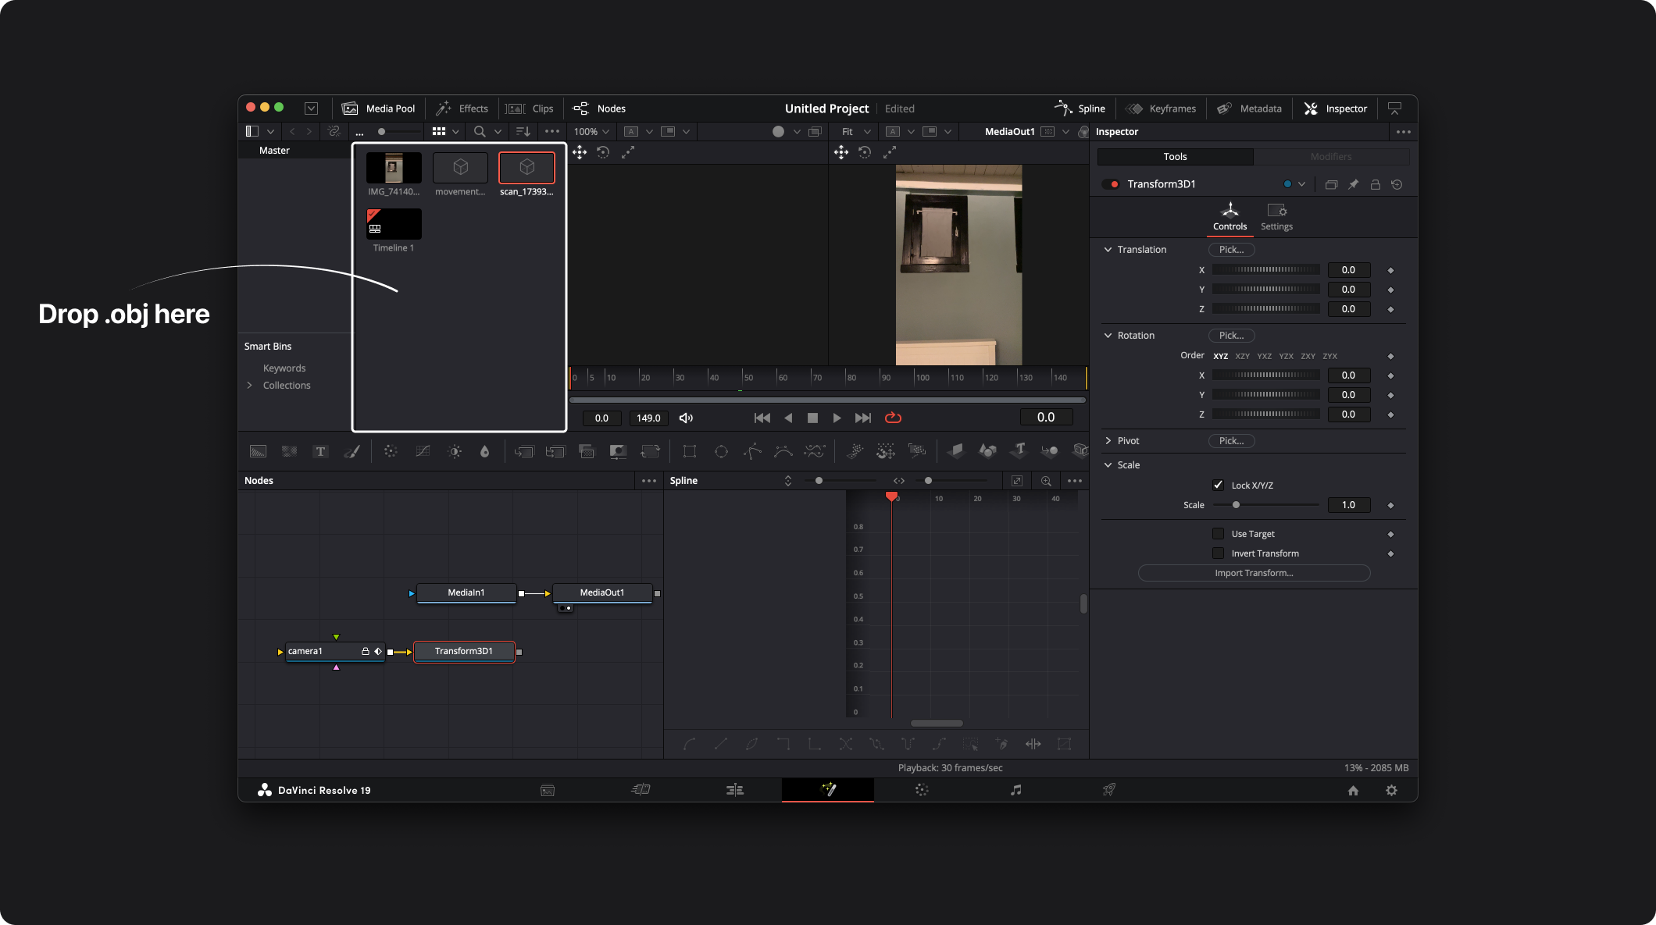Open Fairlight audio page icon
The width and height of the screenshot is (1656, 925).
[x=1015, y=790]
